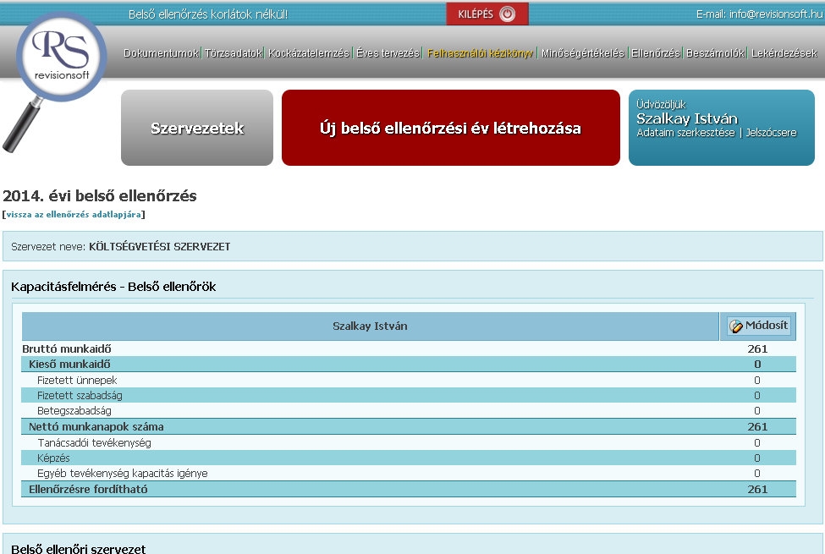Click the info@revisionsoft.hu email address
This screenshot has width=825, height=554.
point(776,14)
